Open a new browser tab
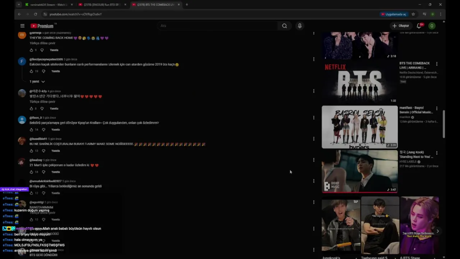 pos(187,5)
